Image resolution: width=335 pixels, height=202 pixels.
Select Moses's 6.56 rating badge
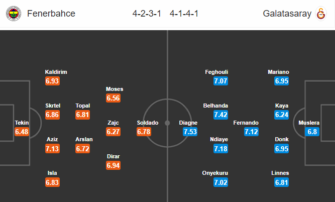[x=113, y=98]
